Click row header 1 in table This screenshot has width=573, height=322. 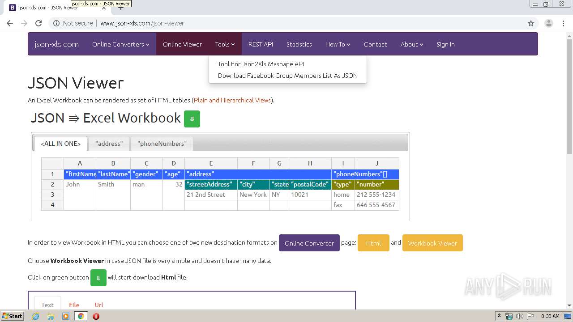pos(52,174)
